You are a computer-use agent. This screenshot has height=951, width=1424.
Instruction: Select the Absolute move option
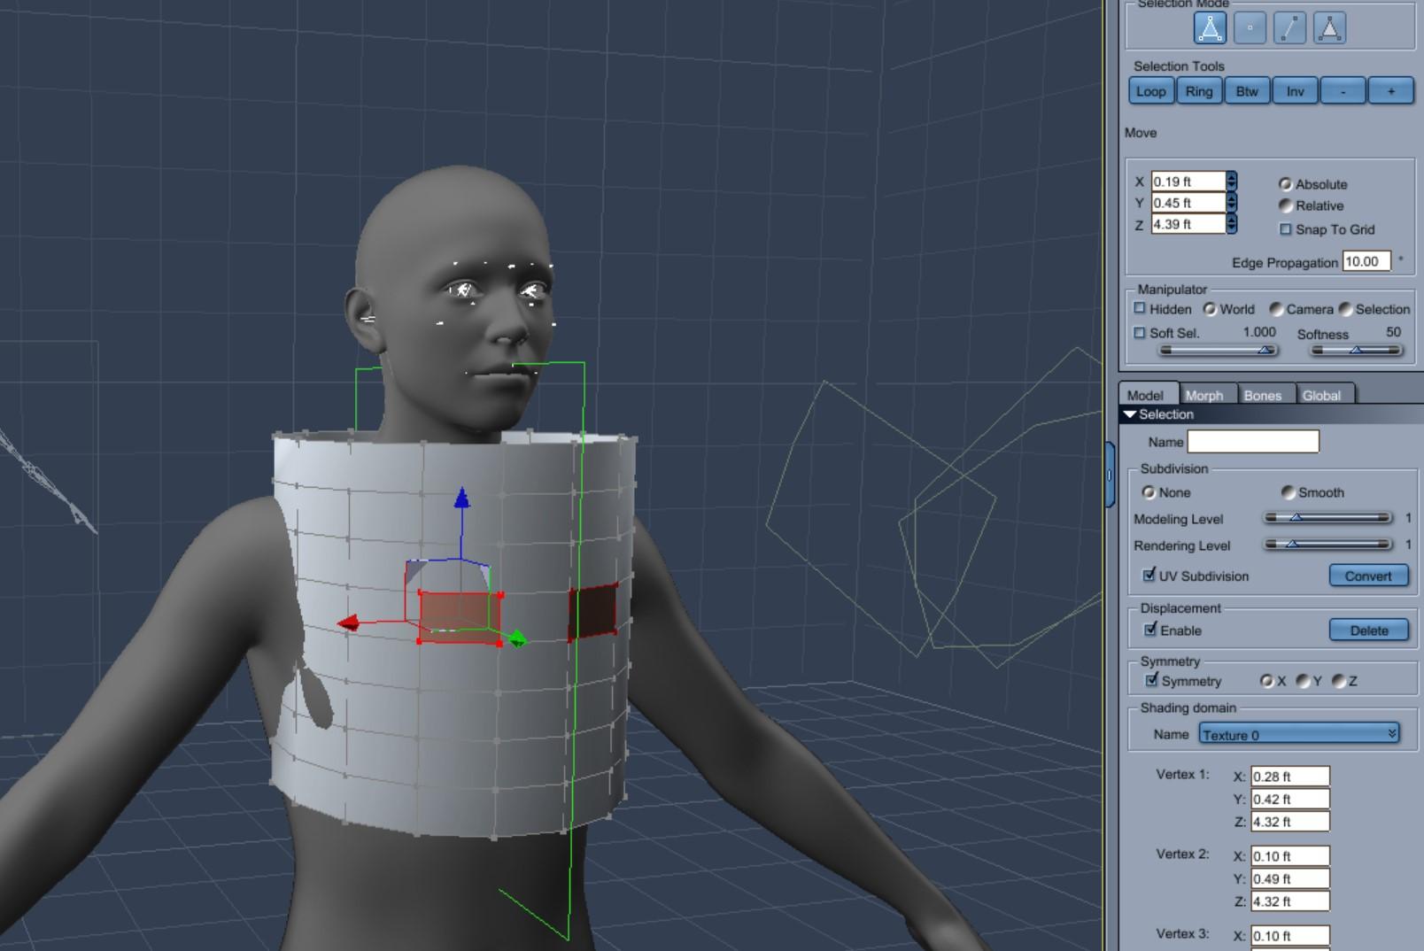[1285, 184]
